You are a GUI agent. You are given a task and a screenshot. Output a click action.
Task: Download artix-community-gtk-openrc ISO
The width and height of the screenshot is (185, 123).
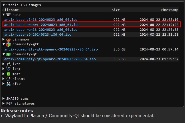[x=51, y=49]
